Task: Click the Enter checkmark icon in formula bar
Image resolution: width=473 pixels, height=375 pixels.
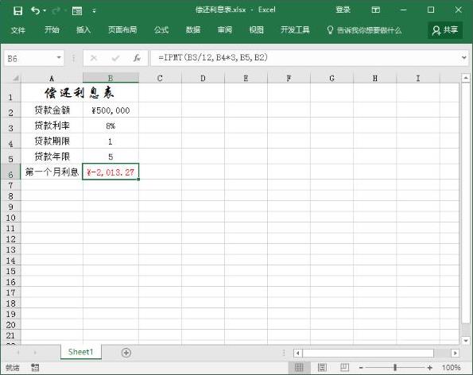Action: (x=115, y=58)
